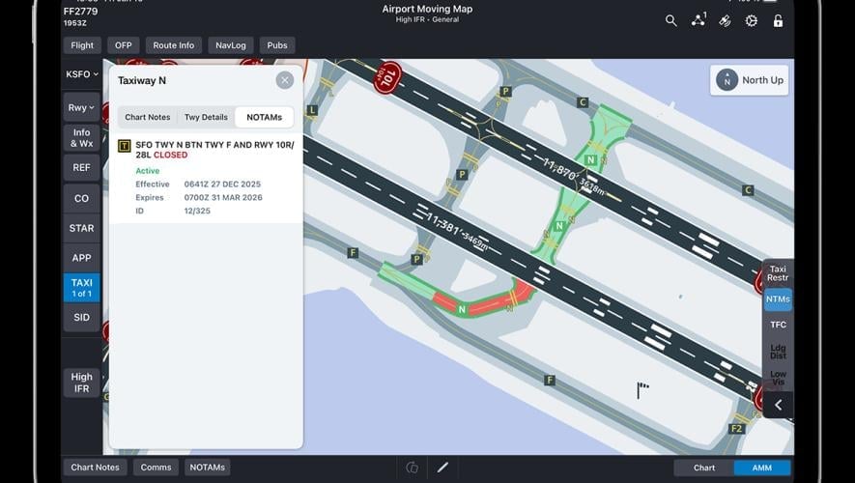Close the Taxiway N popup
Viewport: 855px width, 483px height.
pos(284,80)
